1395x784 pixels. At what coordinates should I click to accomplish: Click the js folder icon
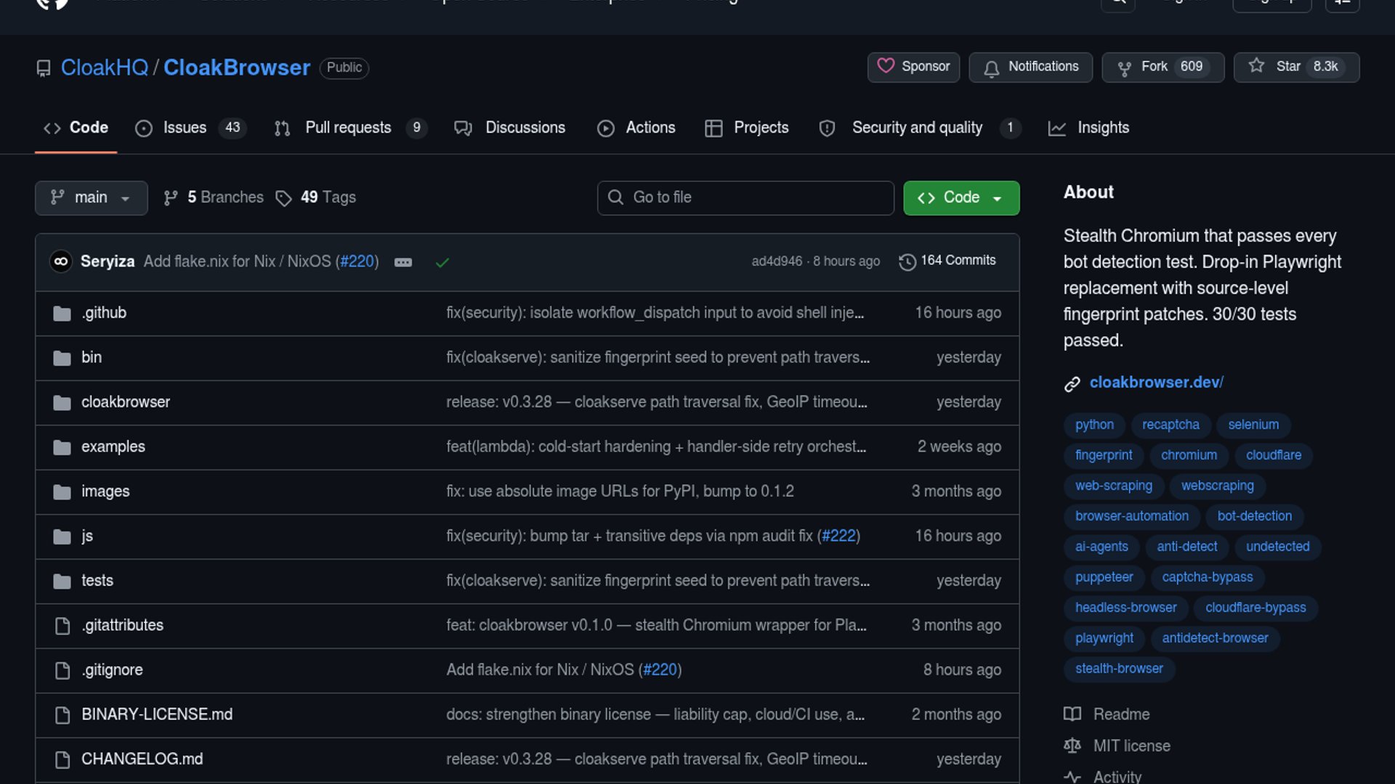tap(62, 536)
